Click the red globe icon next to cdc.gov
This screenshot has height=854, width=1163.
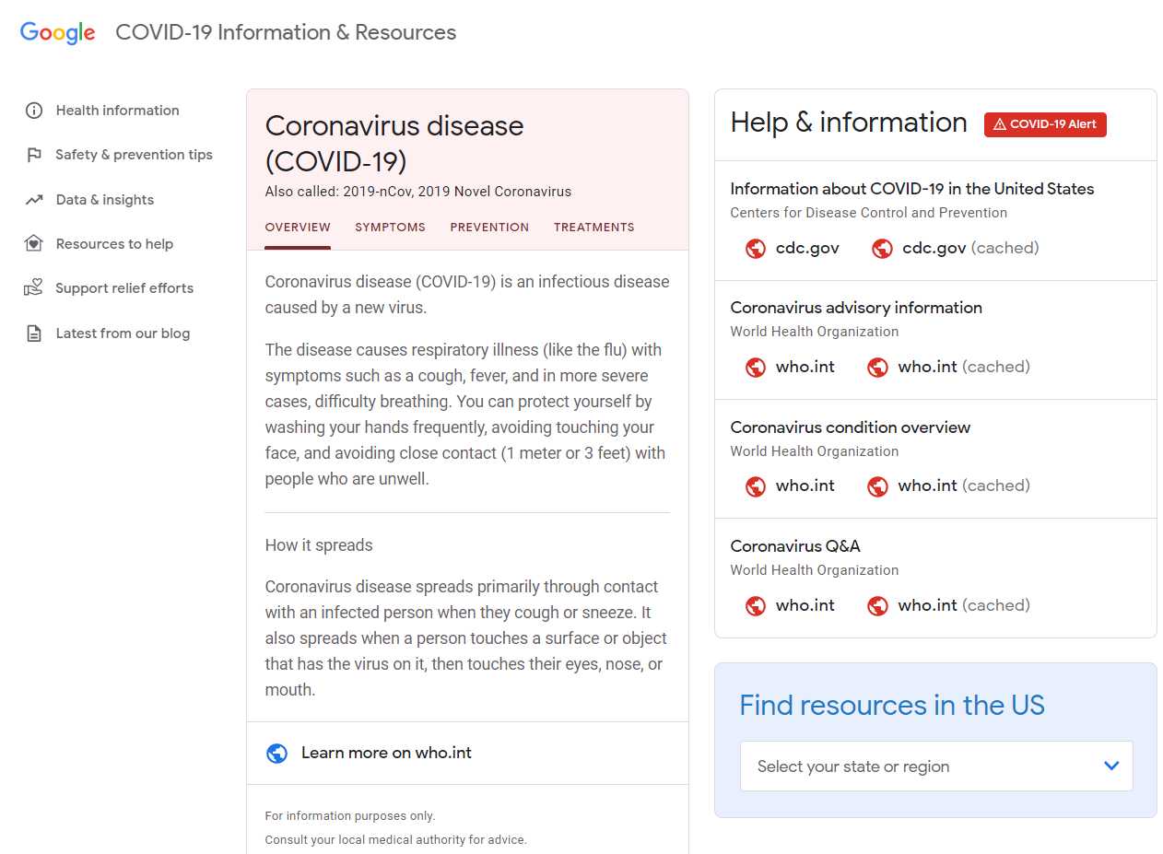pyautogui.click(x=756, y=248)
